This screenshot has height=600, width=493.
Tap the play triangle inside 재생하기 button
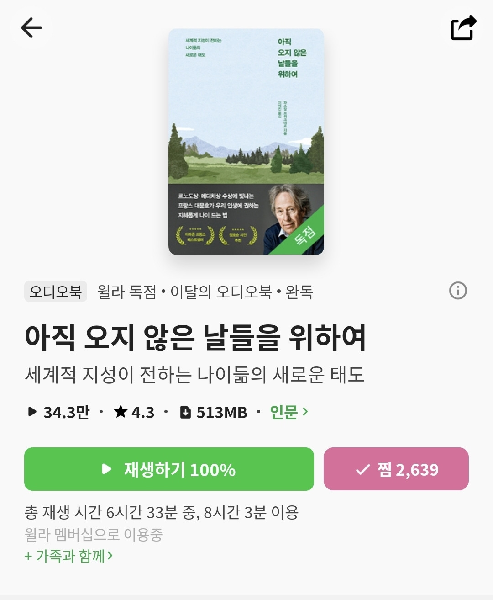click(x=107, y=469)
